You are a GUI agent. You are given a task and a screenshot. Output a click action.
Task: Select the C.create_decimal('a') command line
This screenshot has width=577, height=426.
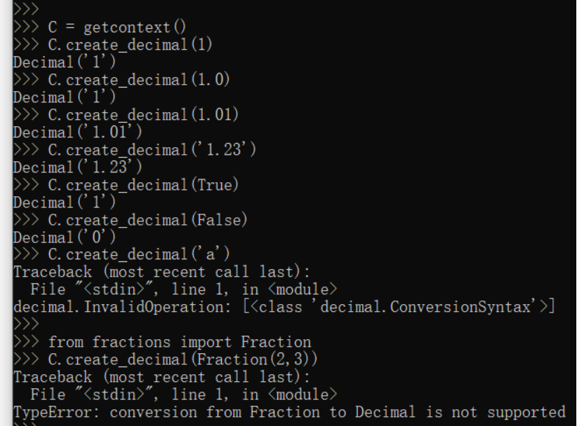[121, 254]
